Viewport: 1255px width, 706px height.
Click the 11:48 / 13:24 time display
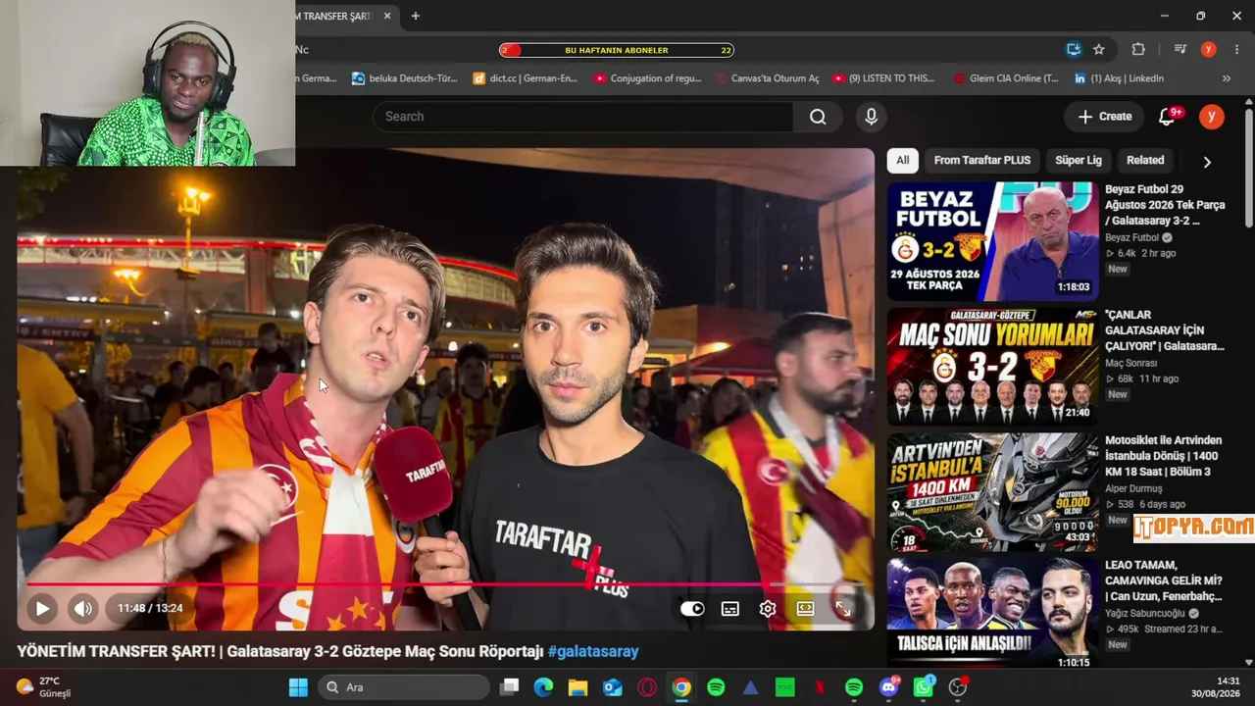150,608
